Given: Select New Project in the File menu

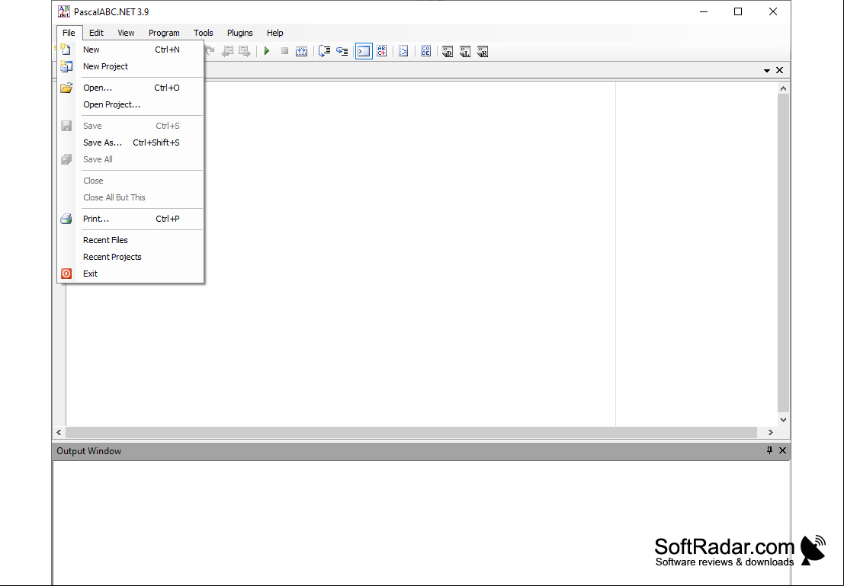Looking at the screenshot, I should point(130,66).
